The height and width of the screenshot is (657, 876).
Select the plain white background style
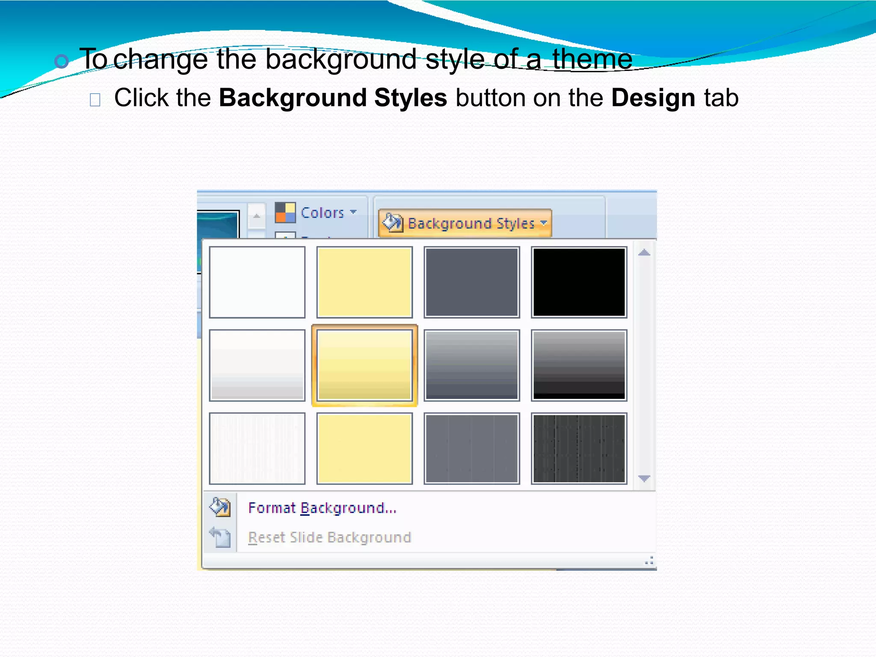pos(257,282)
